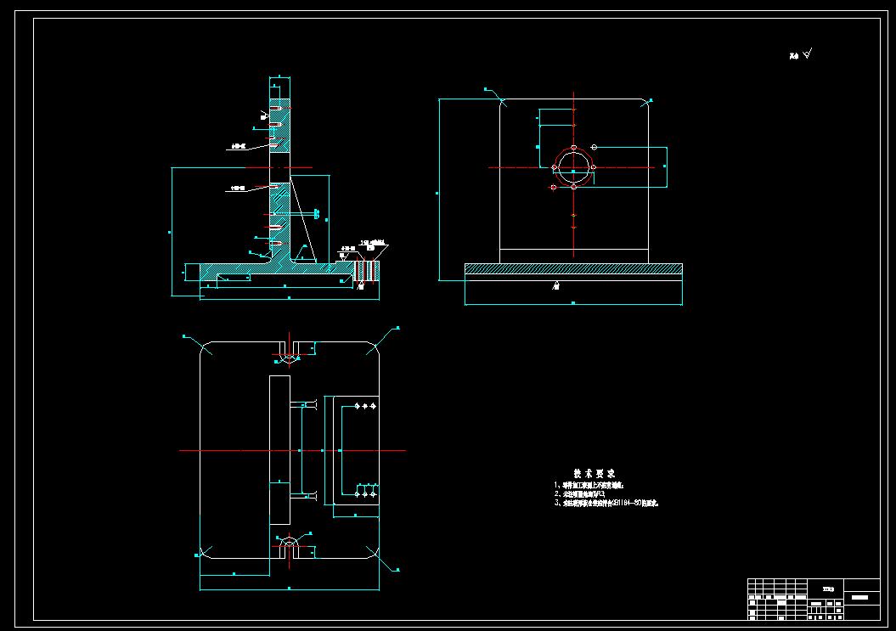Select the hatched base plate in front view

[573, 268]
